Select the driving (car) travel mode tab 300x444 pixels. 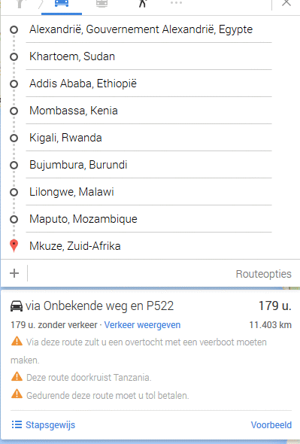click(62, 4)
